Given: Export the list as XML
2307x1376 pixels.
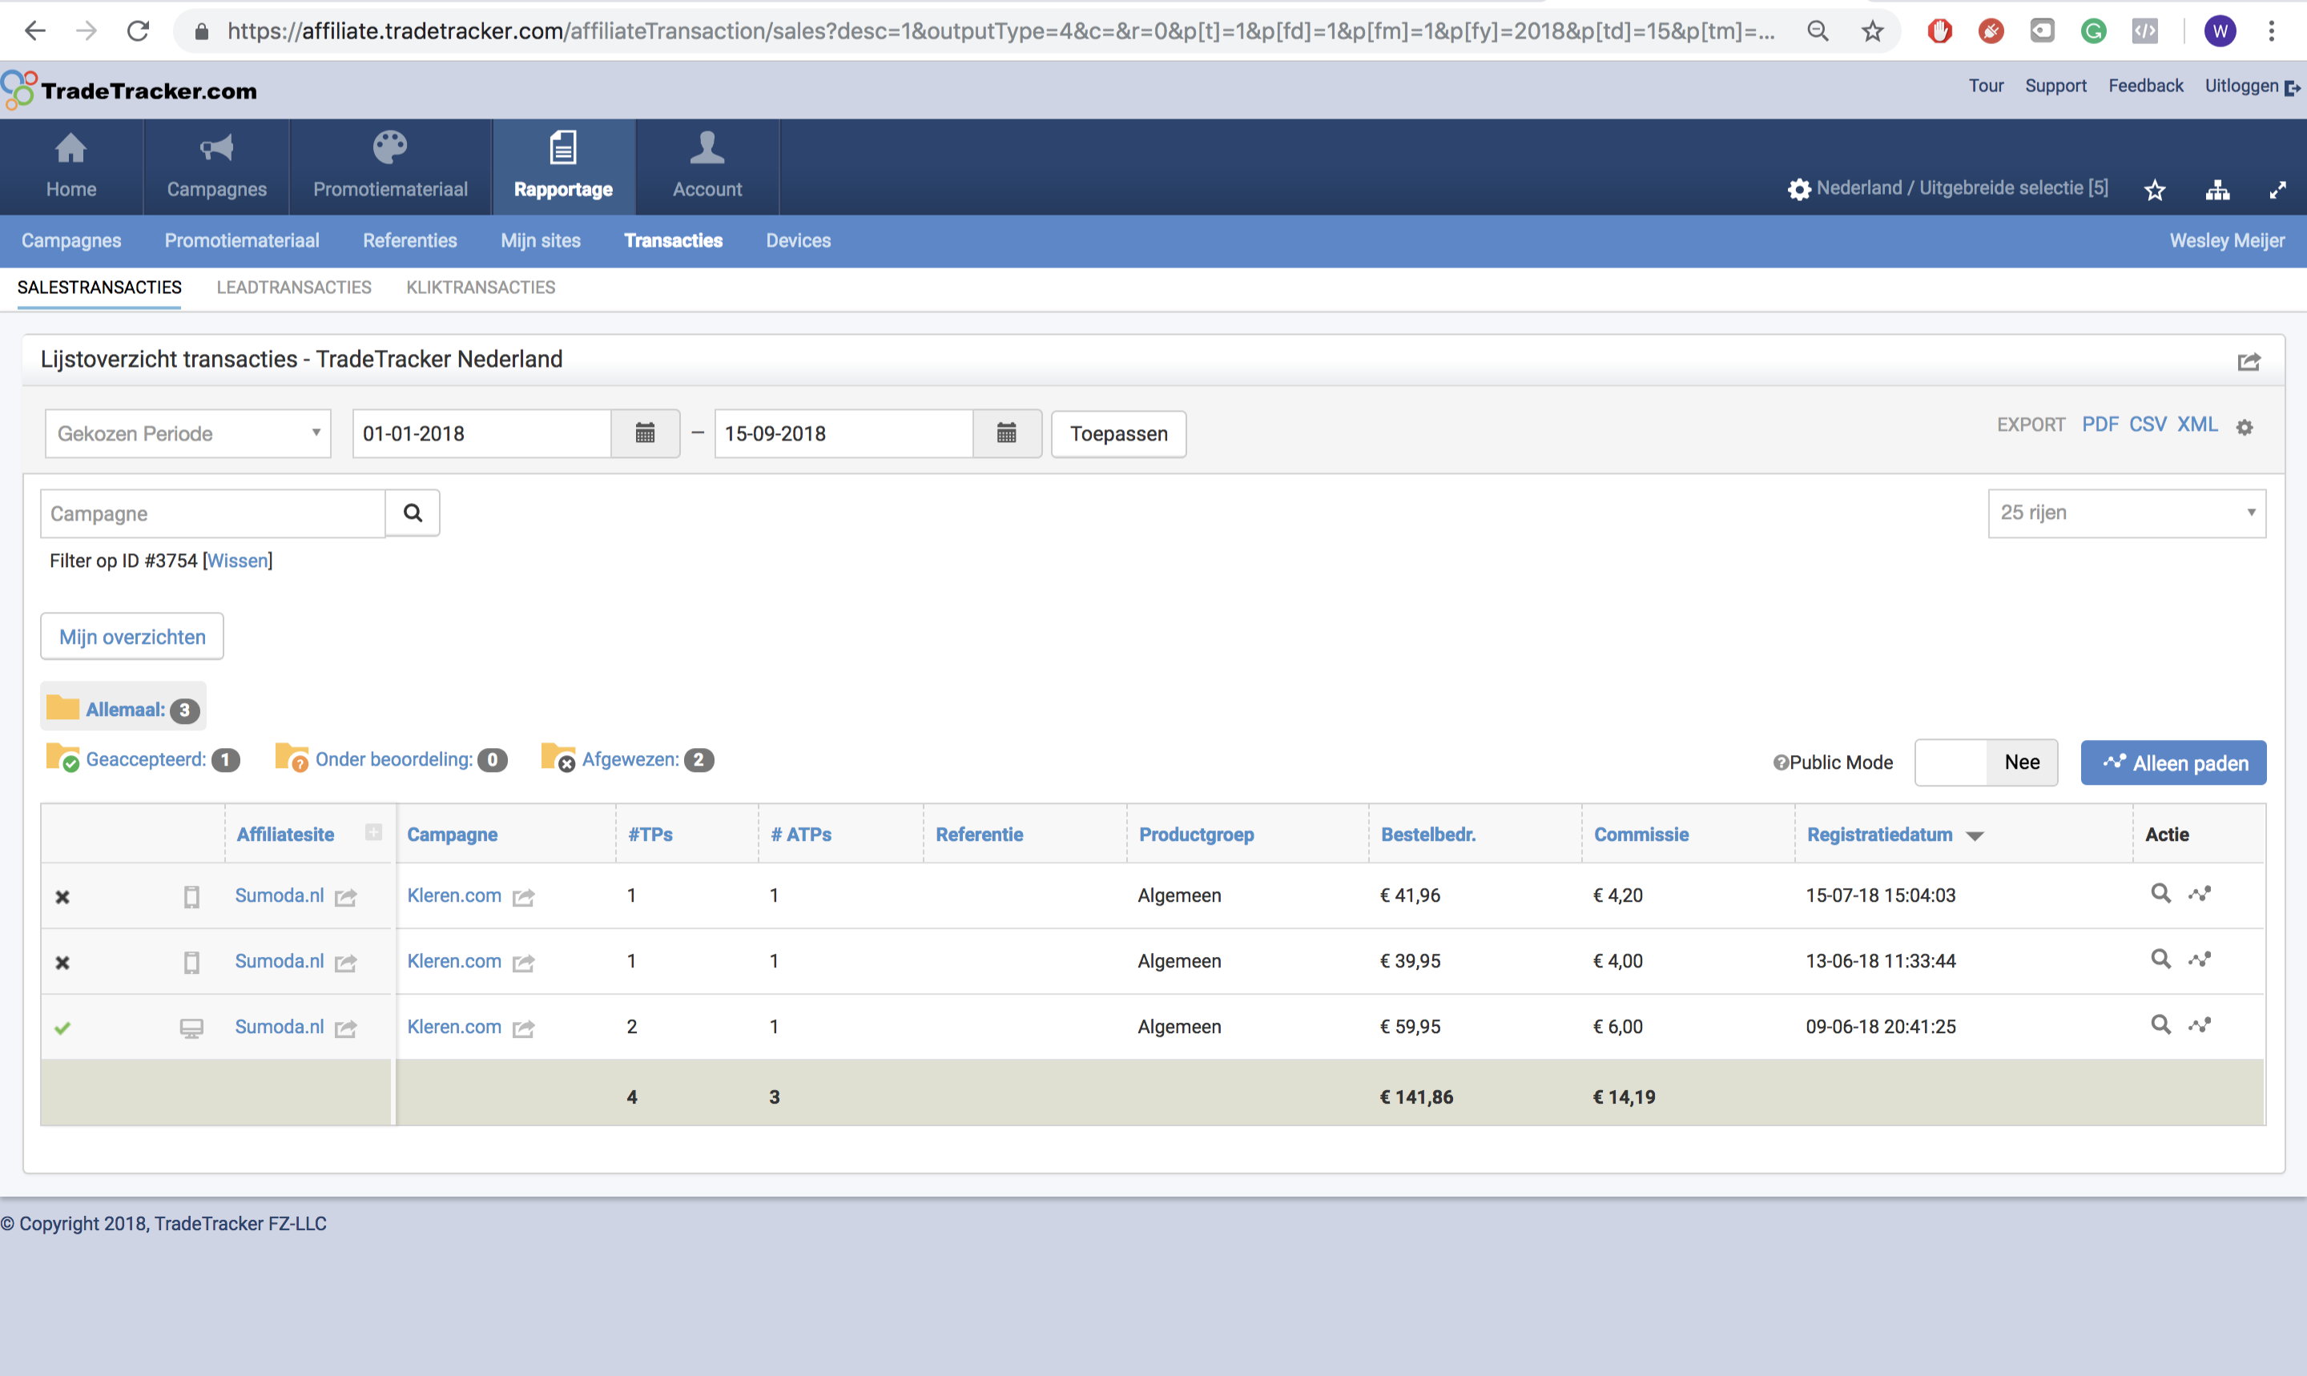Looking at the screenshot, I should click(x=2196, y=424).
